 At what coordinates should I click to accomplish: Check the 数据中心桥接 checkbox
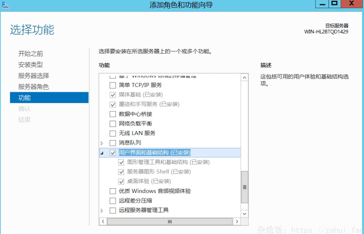point(113,114)
